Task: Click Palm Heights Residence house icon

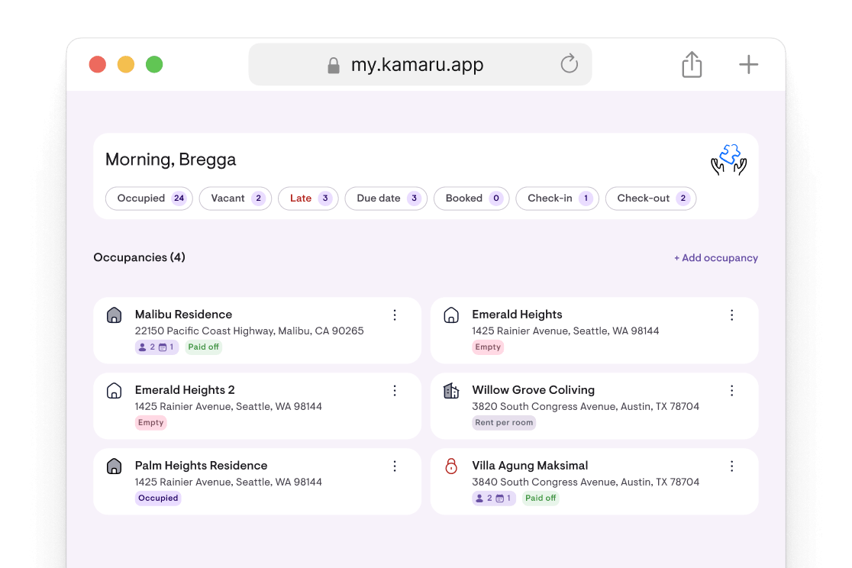Action: click(x=114, y=466)
